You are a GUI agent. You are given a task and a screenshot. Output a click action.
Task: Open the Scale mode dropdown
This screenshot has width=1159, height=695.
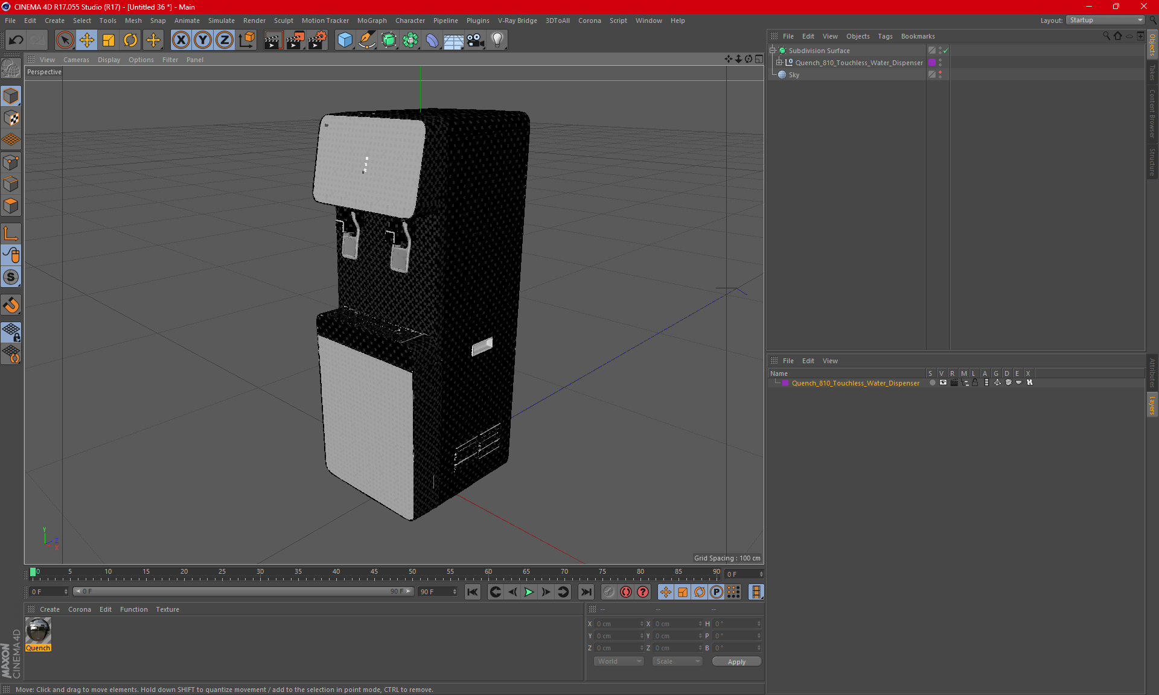pyautogui.click(x=677, y=661)
